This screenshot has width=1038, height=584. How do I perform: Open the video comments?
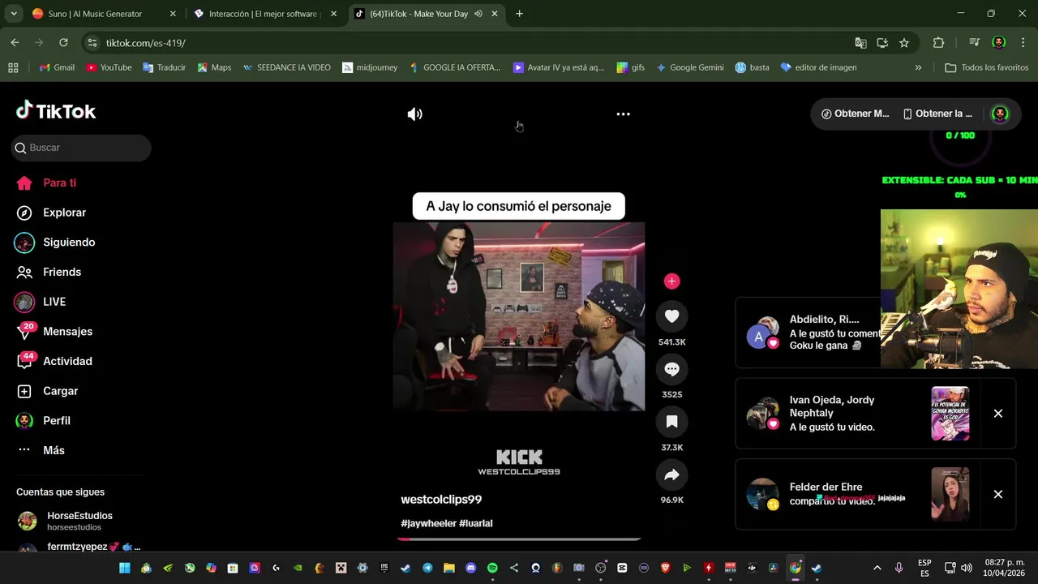pos(671,369)
